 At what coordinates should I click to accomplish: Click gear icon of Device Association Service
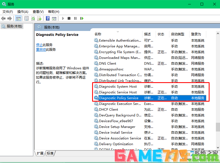tap(96, 138)
